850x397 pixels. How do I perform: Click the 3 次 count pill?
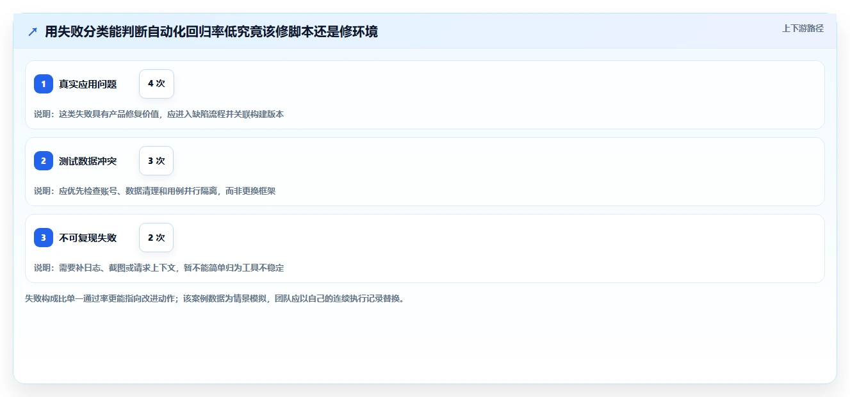pos(156,161)
